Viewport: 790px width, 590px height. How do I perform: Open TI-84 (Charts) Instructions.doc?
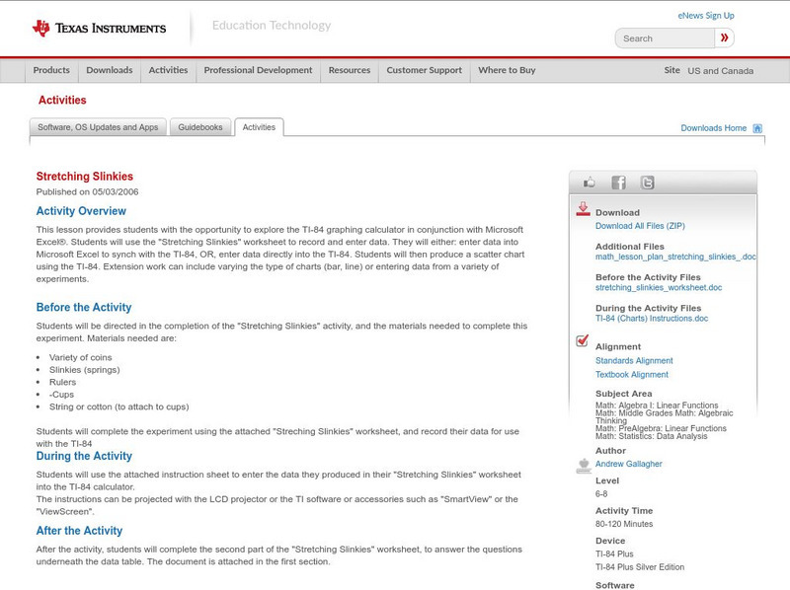(652, 319)
